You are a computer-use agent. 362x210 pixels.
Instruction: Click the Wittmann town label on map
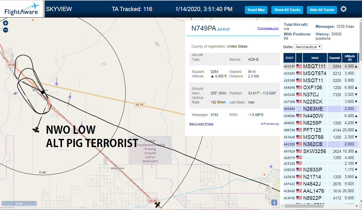coord(117,168)
